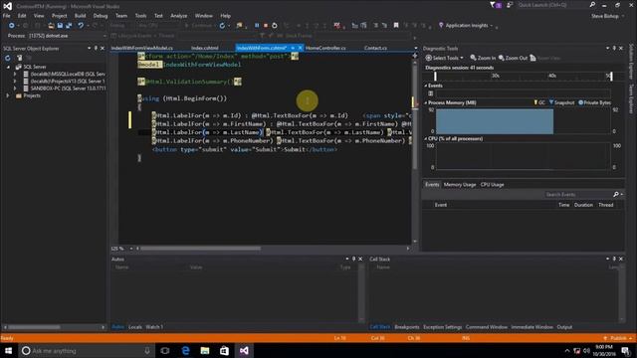Click the Task View taskbar icon

(x=165, y=350)
